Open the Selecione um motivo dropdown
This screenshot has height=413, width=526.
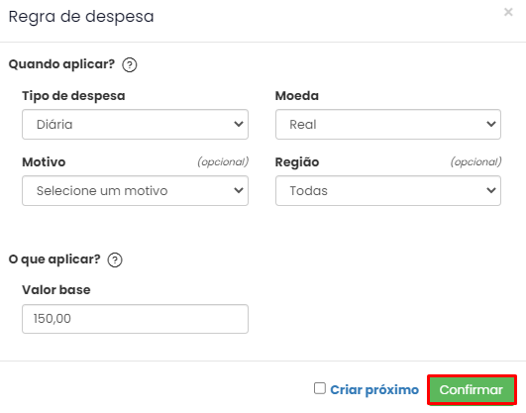pos(135,190)
